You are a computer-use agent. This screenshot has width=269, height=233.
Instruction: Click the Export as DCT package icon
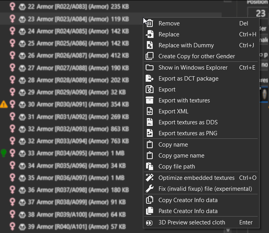150,79
